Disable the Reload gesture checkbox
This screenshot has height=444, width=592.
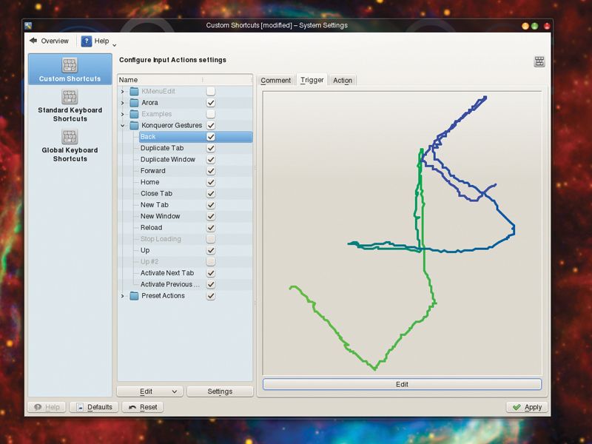[211, 227]
